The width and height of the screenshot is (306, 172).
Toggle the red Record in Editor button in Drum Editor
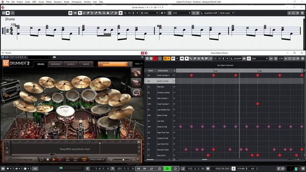[155, 58]
